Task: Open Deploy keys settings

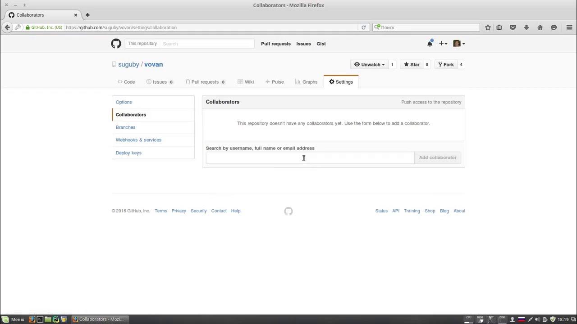Action: tap(153, 153)
